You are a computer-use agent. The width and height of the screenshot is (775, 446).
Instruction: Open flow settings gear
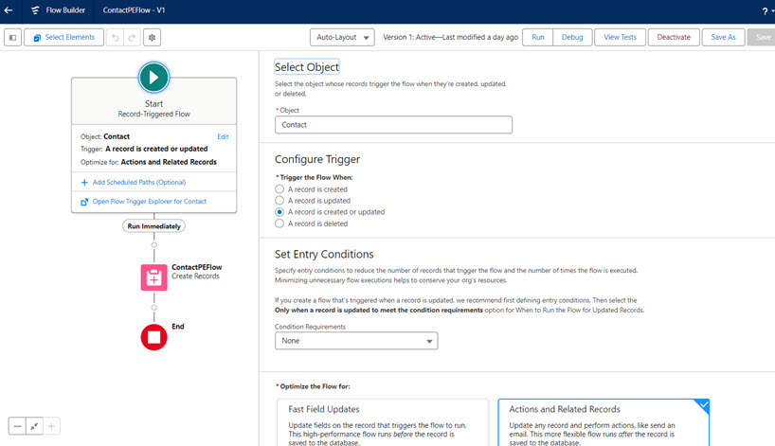pos(152,37)
